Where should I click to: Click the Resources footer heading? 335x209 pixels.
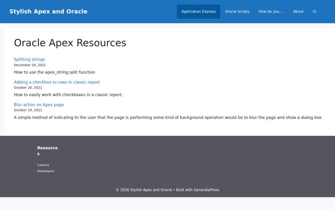[47, 150]
